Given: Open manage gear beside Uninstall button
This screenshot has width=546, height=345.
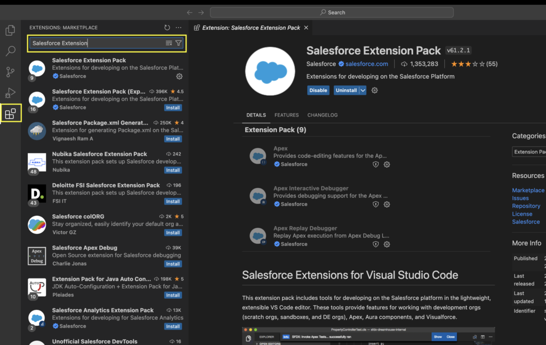Looking at the screenshot, I should [x=375, y=91].
